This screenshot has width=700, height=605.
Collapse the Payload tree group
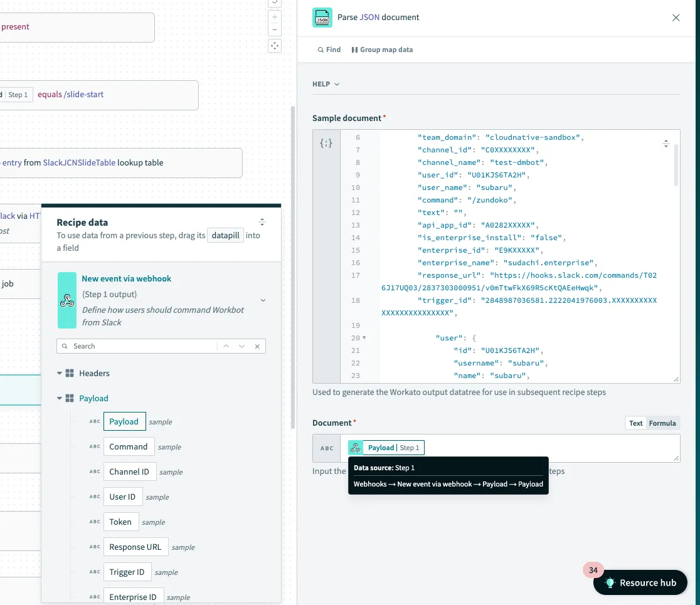(60, 398)
